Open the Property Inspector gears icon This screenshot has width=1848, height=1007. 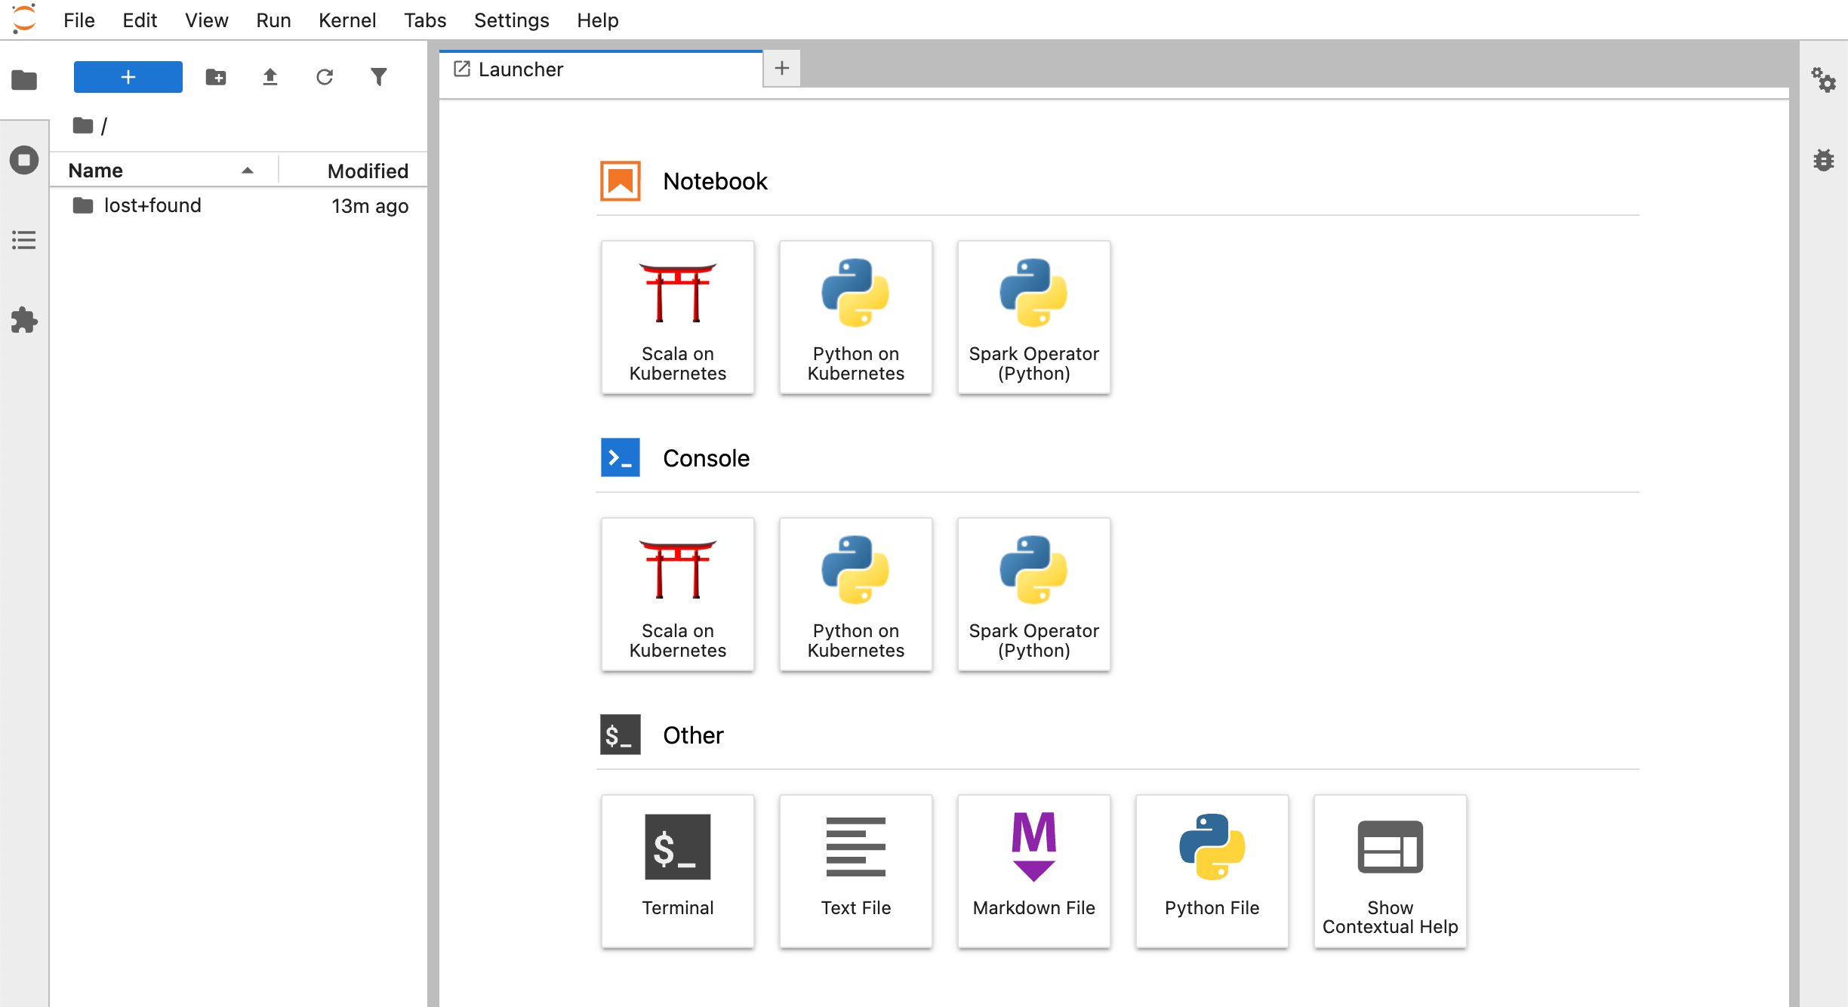pos(1823,80)
